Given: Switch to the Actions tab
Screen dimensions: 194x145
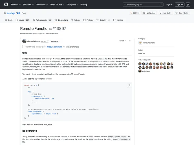Looking at the screenshot, I should pyautogui.click(x=76, y=20).
